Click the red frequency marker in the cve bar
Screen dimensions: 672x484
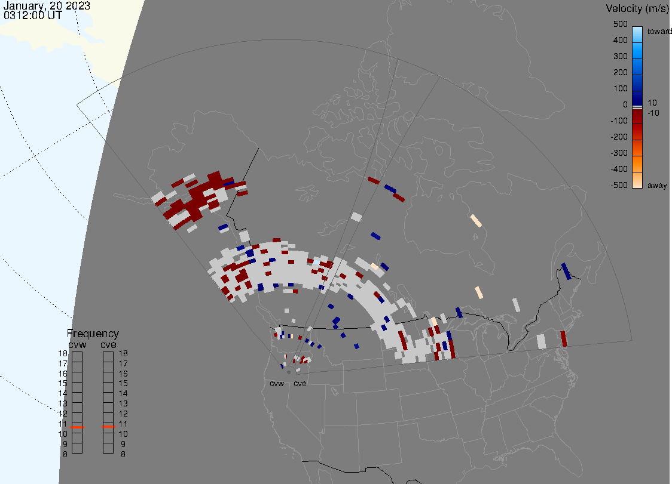pos(108,427)
